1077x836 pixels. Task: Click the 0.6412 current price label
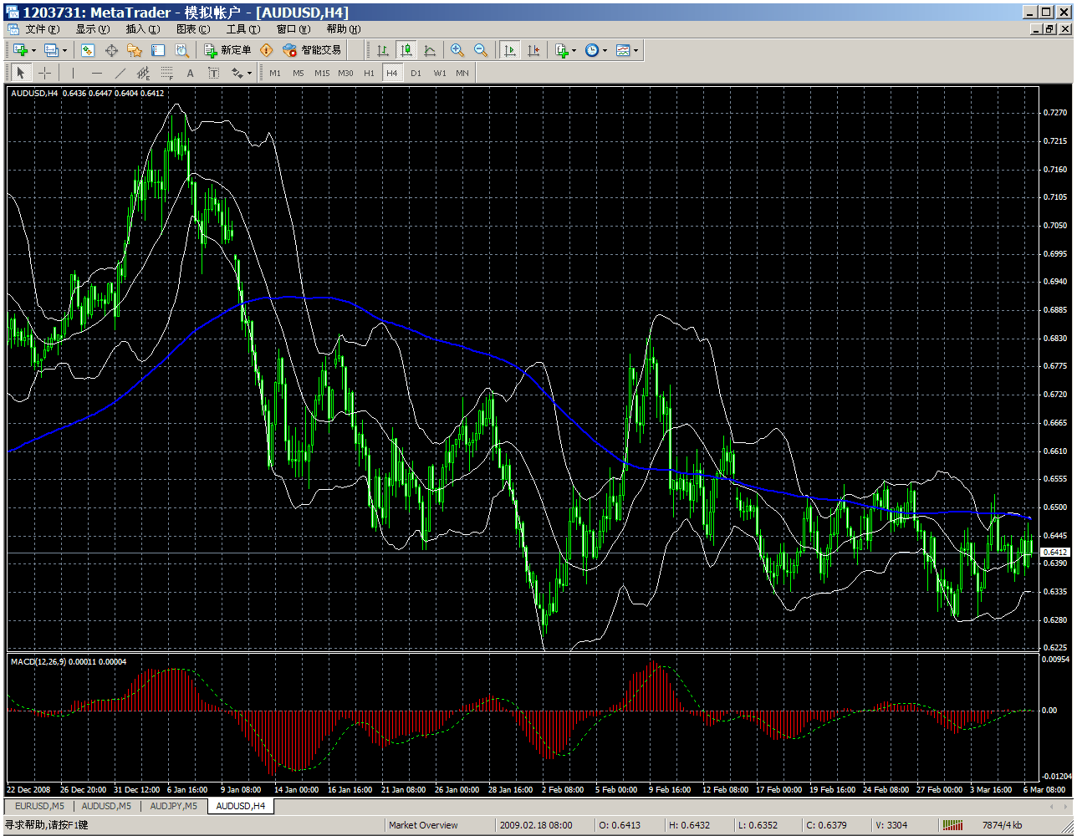[1057, 553]
